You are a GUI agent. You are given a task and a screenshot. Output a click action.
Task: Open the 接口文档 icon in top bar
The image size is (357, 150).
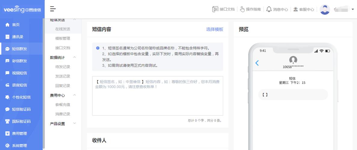215,9
